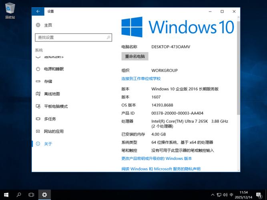Select 平板电脑模式 tablet mode

point(56,106)
